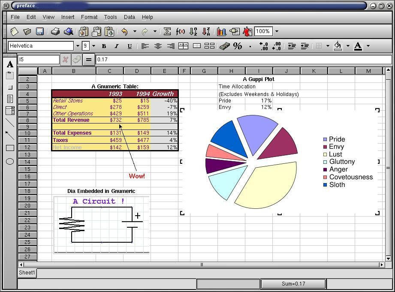Decrease indent icon
This screenshot has width=395, height=292.
[x=292, y=46]
